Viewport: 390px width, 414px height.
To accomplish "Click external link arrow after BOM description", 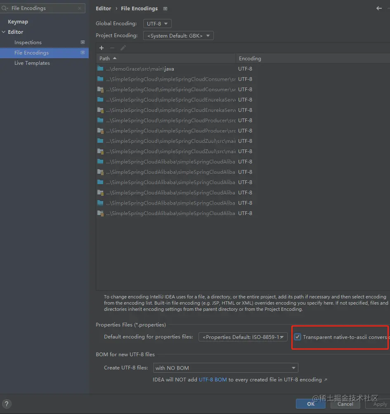I will point(326,380).
